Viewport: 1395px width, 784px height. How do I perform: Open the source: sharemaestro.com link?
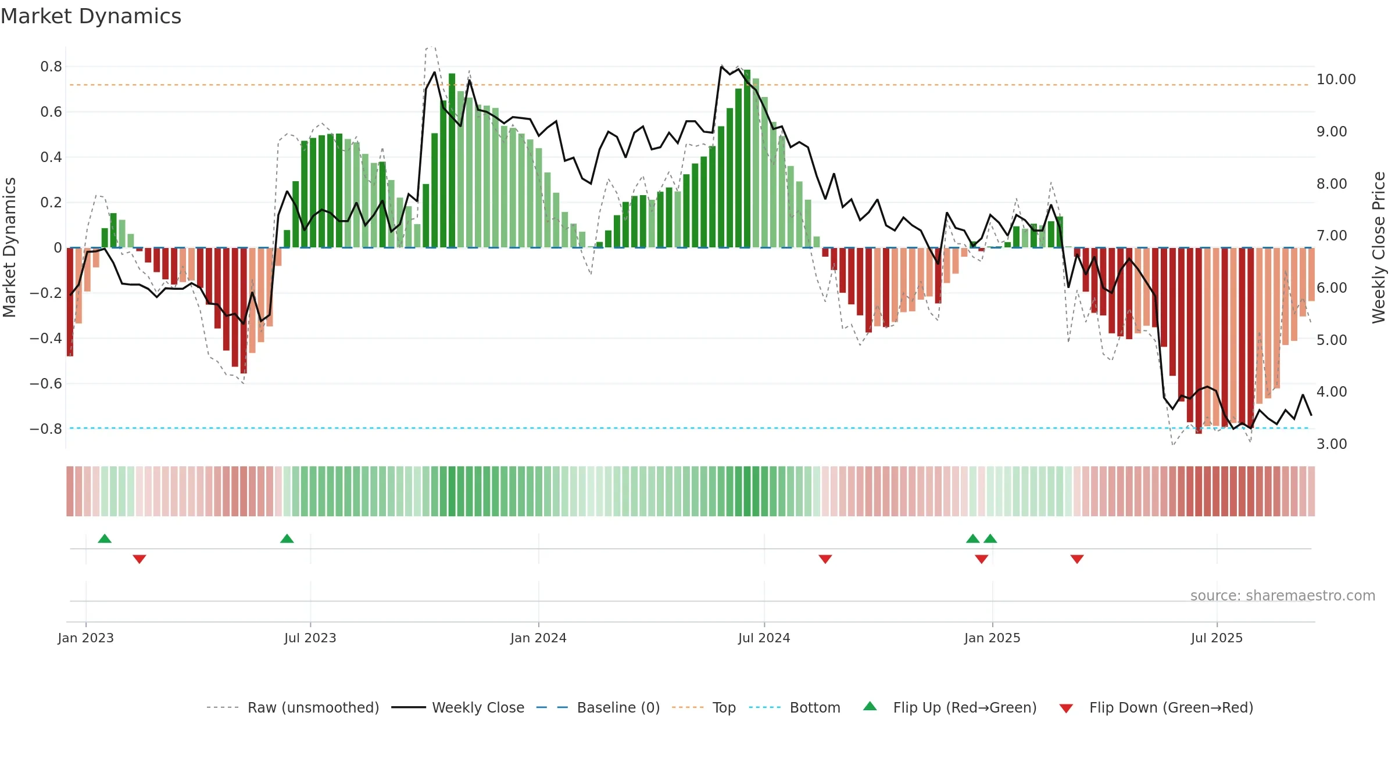pos(1283,595)
